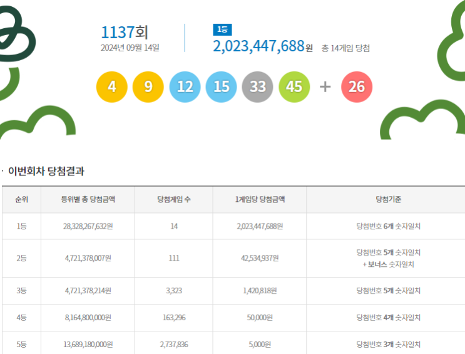
Task: Click the 4,721,378,007원 total prize cell
Action: coord(88,258)
